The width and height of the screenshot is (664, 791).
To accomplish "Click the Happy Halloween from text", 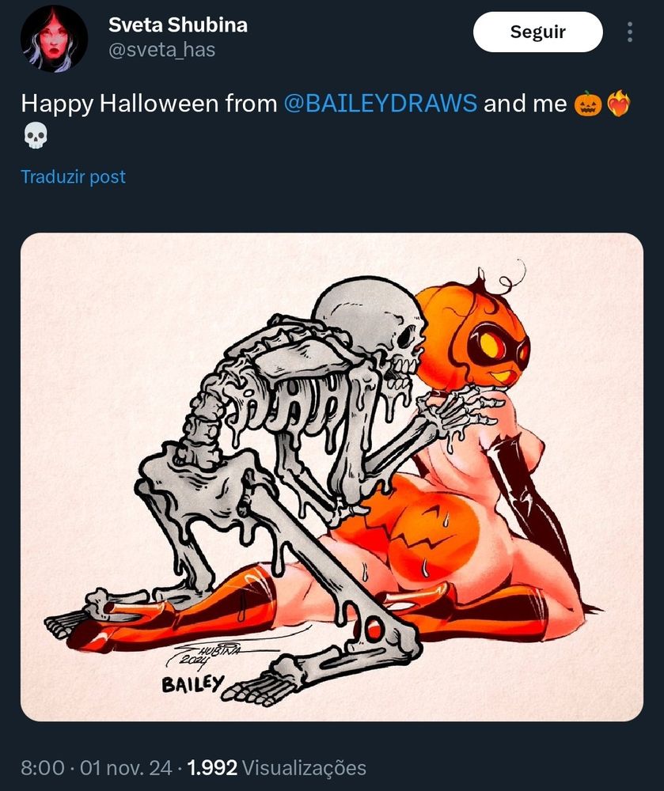I will pos(149,104).
